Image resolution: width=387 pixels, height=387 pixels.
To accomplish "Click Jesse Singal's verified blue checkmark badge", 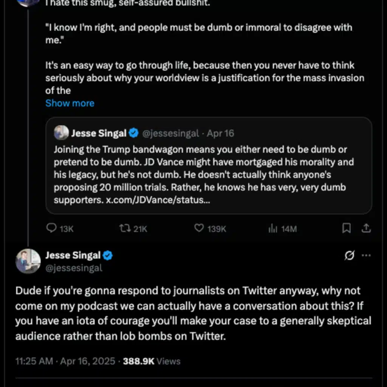I will (x=106, y=255).
